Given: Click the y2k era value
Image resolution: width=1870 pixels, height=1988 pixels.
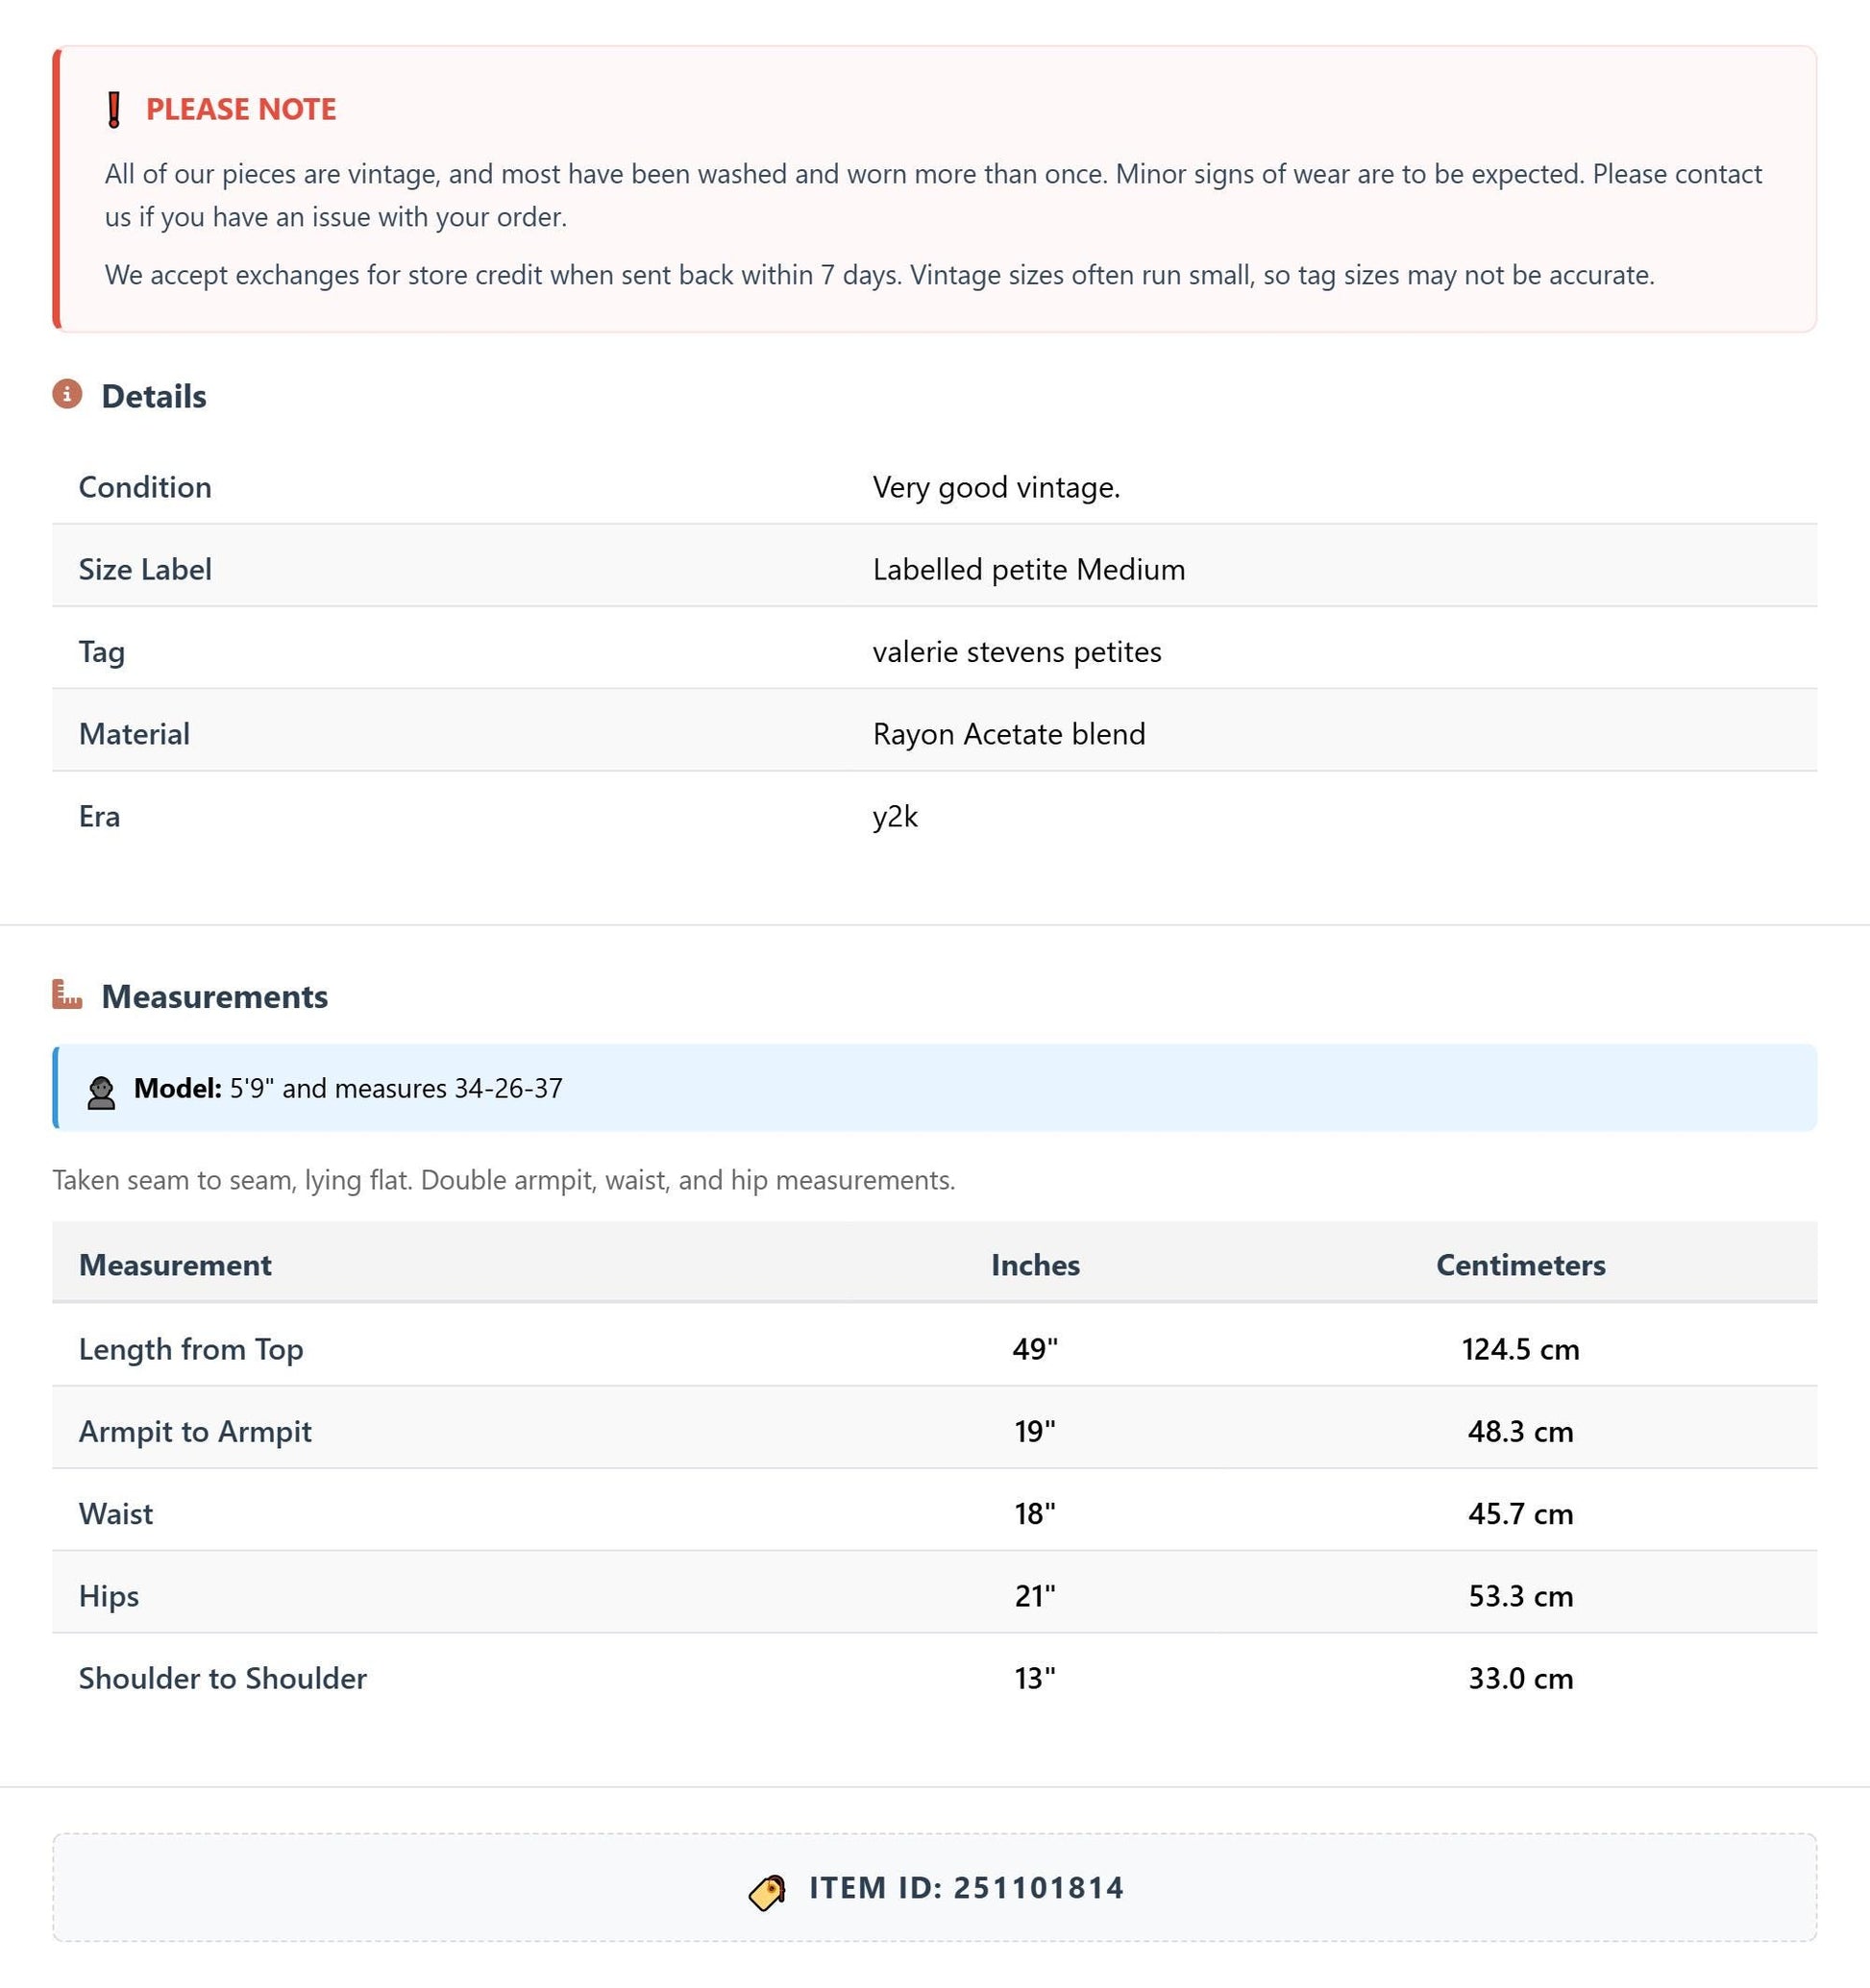Looking at the screenshot, I should (x=895, y=816).
